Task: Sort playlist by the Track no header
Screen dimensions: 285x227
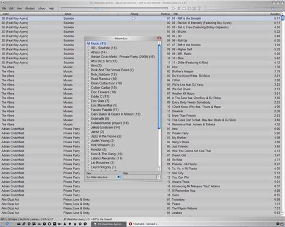Action: [161, 14]
